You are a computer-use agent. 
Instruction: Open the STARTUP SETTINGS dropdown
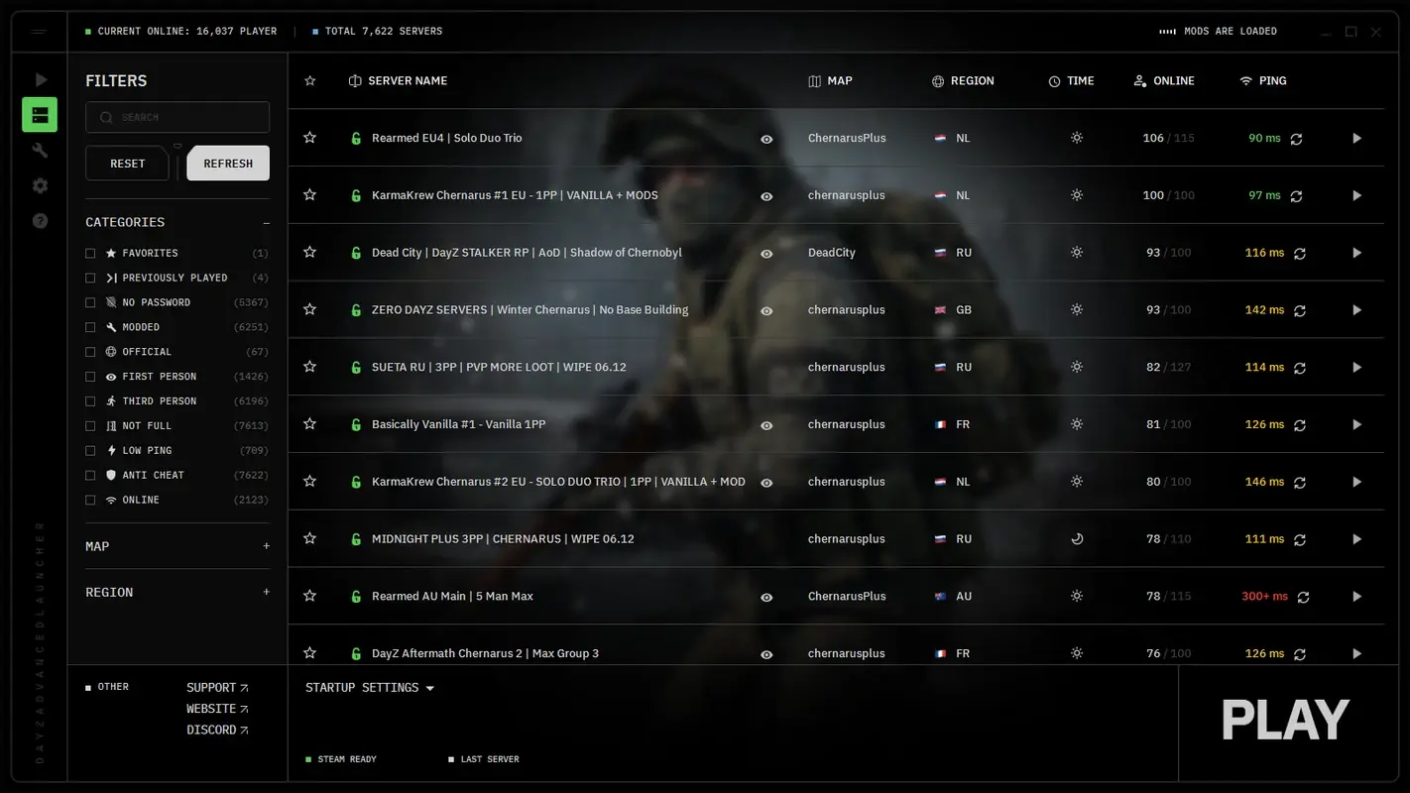tap(369, 687)
